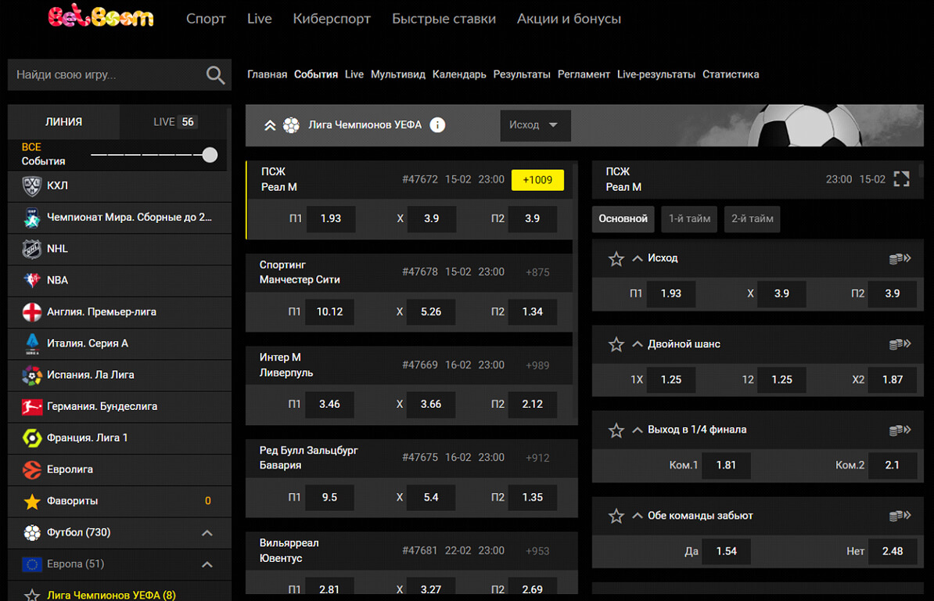Add Исход market to favorites
This screenshot has width=934, height=601.
pos(616,258)
